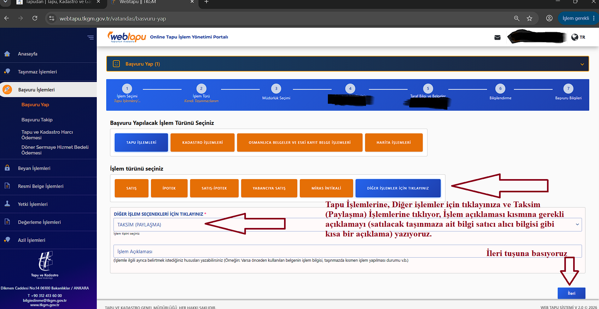Viewport: 599px width, 309px height.
Task: Go back using browser back arrow
Action: tap(7, 18)
